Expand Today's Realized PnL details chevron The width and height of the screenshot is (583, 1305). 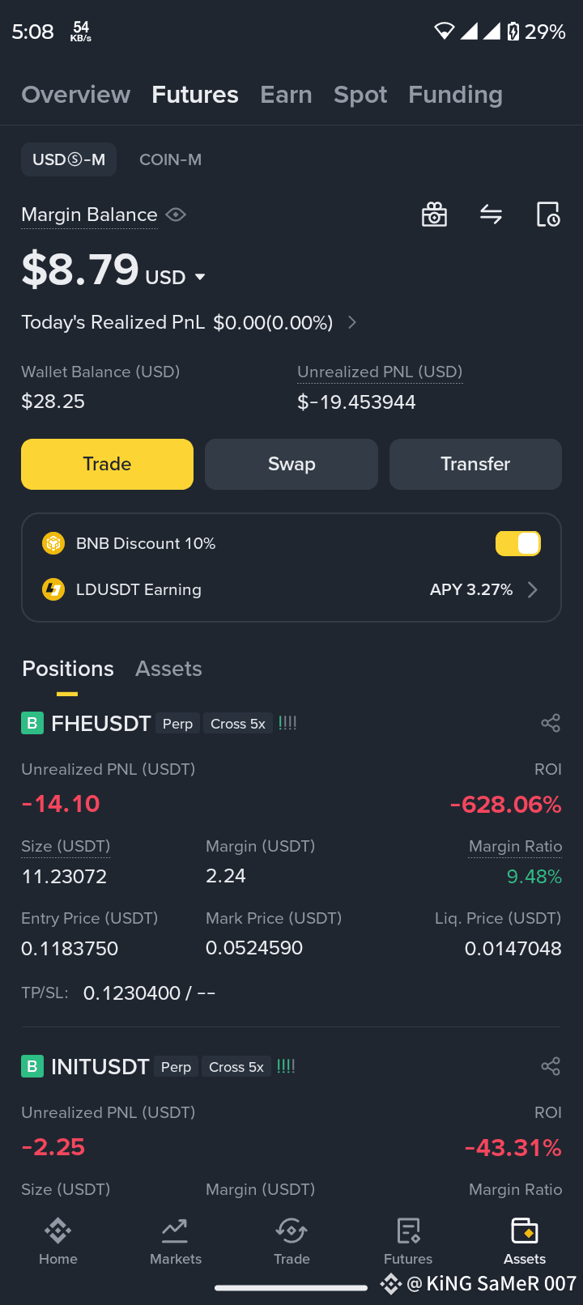352,322
